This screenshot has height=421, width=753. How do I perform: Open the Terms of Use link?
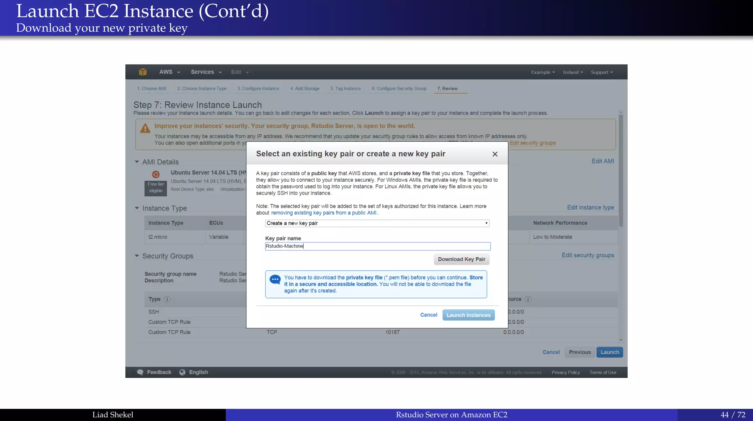pos(603,373)
